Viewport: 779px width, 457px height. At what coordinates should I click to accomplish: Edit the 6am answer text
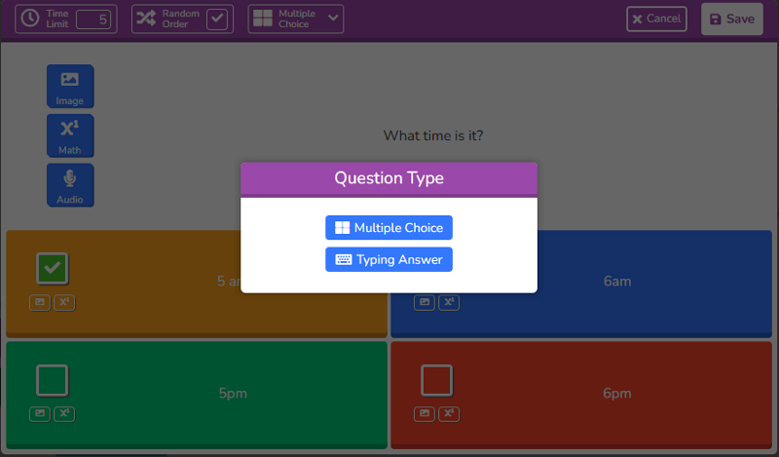pos(617,282)
